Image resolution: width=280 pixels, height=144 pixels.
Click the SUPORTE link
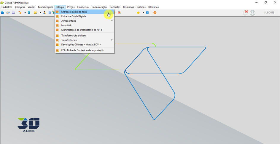(x=269, y=13)
